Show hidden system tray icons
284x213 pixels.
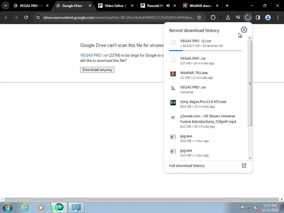[236, 208]
